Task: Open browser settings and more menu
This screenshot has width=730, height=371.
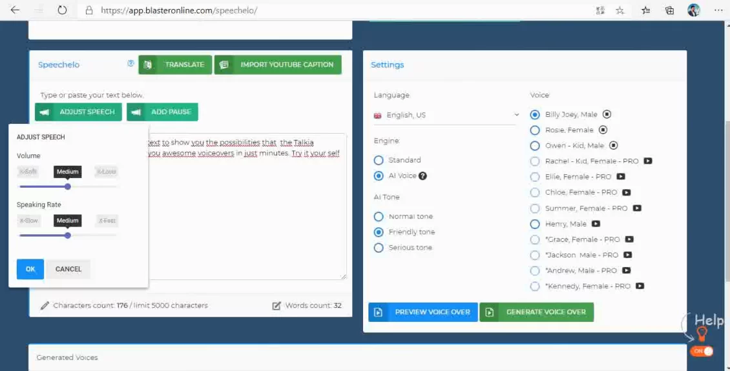Action: [x=718, y=10]
